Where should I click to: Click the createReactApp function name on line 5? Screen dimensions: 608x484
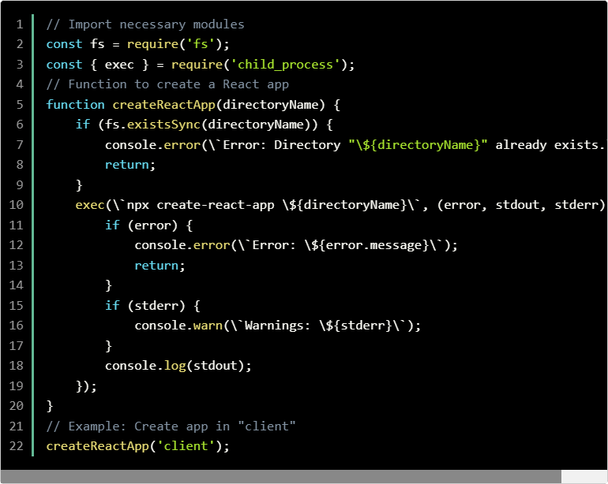tap(163, 105)
